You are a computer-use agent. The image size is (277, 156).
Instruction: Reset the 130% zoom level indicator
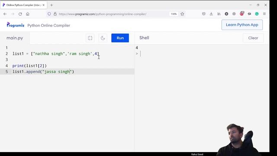pos(174,14)
